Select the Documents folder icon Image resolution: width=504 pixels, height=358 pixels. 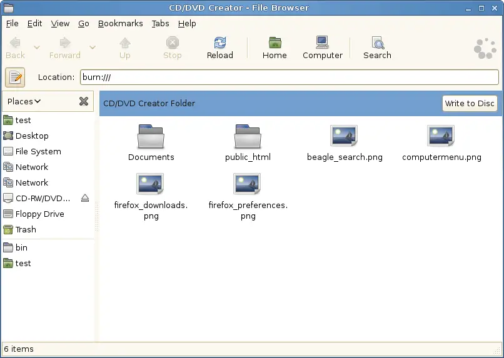[x=151, y=136]
